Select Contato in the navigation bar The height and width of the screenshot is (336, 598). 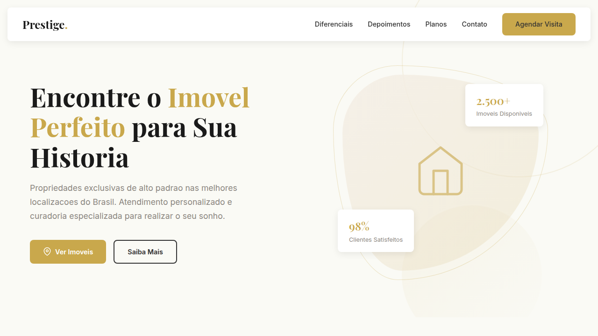474,24
